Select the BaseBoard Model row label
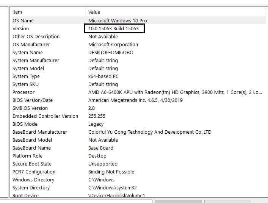 (x=32, y=140)
